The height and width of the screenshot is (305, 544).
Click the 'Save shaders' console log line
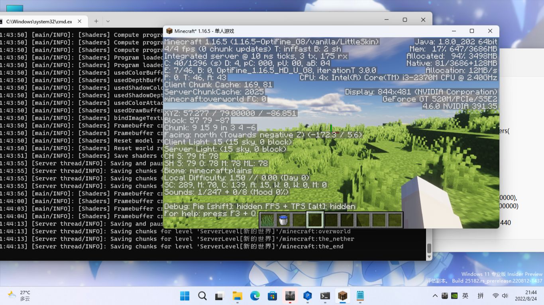pos(82,156)
